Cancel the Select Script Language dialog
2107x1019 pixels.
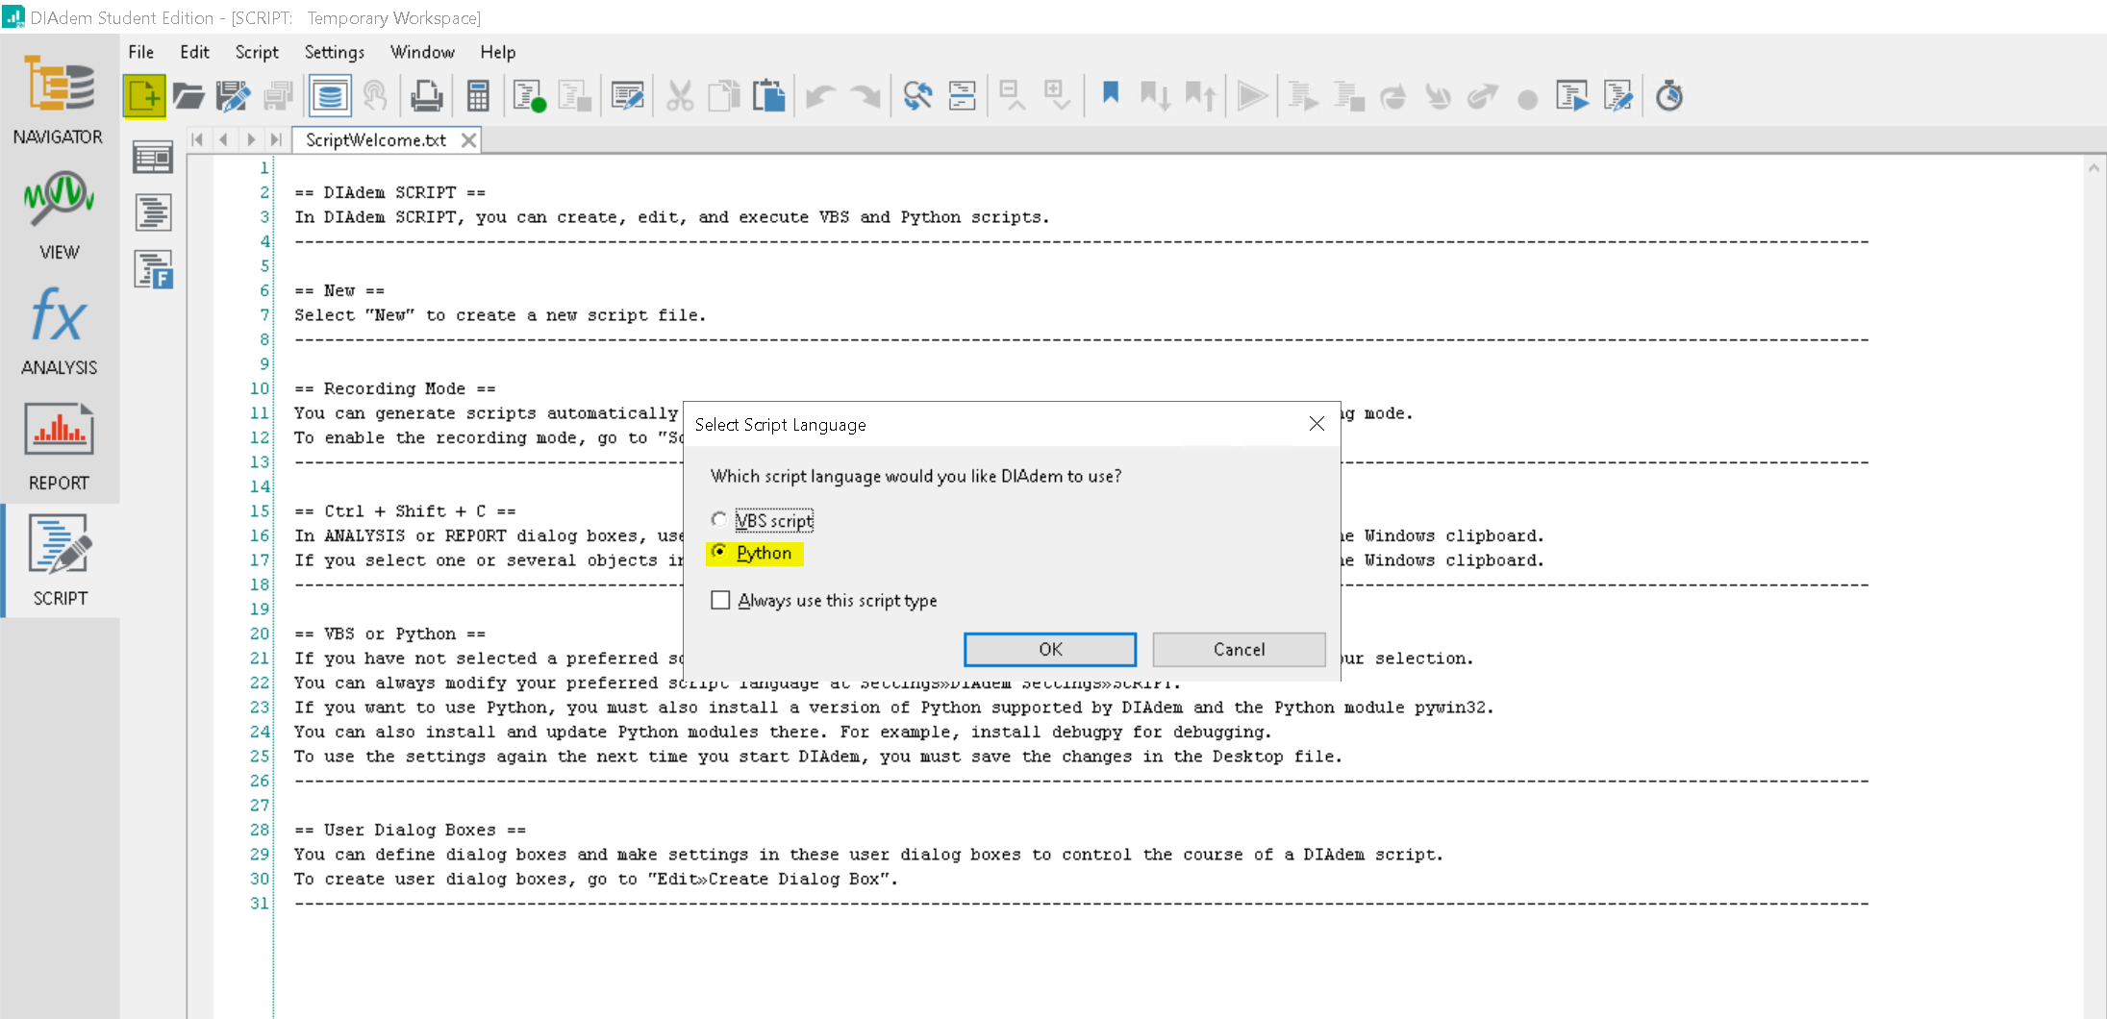tap(1239, 650)
